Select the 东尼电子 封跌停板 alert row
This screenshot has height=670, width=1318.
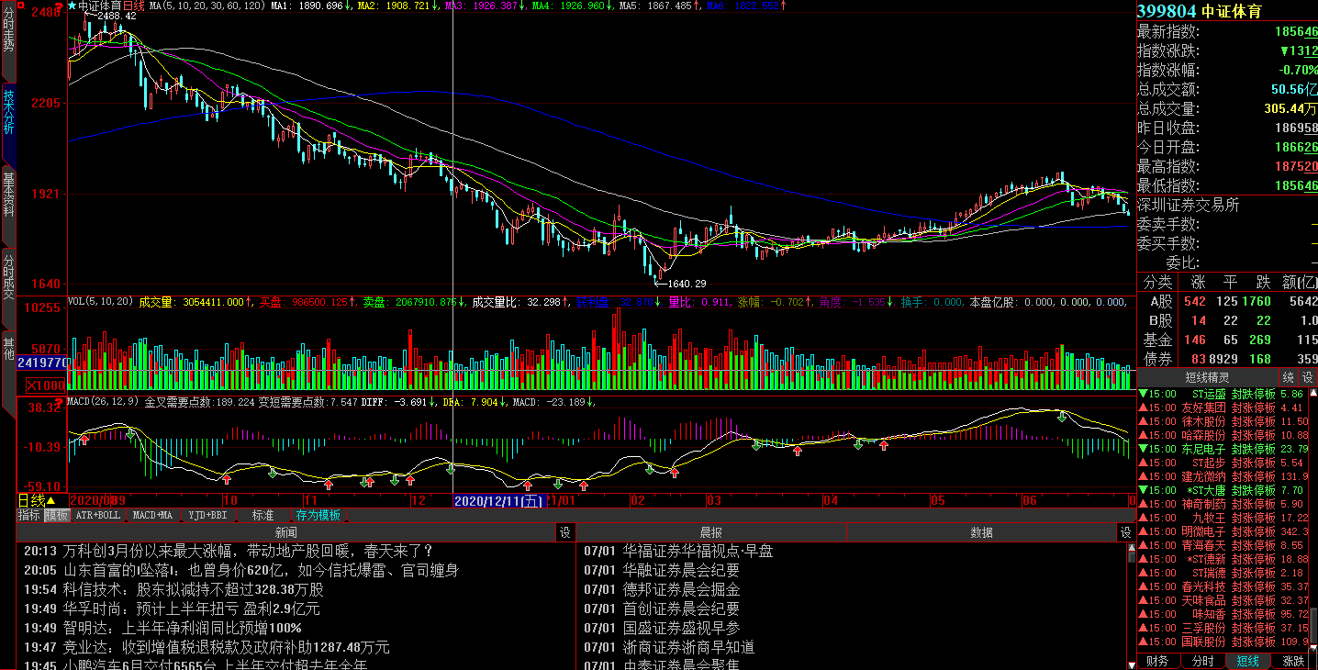coord(1223,449)
